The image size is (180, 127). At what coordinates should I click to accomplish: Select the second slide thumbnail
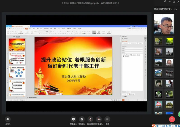[x=17, y=58]
